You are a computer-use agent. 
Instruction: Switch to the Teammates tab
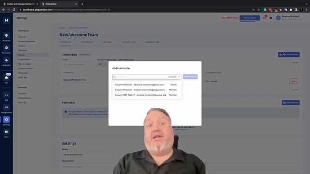click(x=65, y=42)
